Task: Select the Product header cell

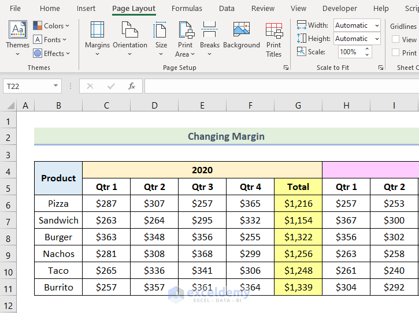Action: 58,178
